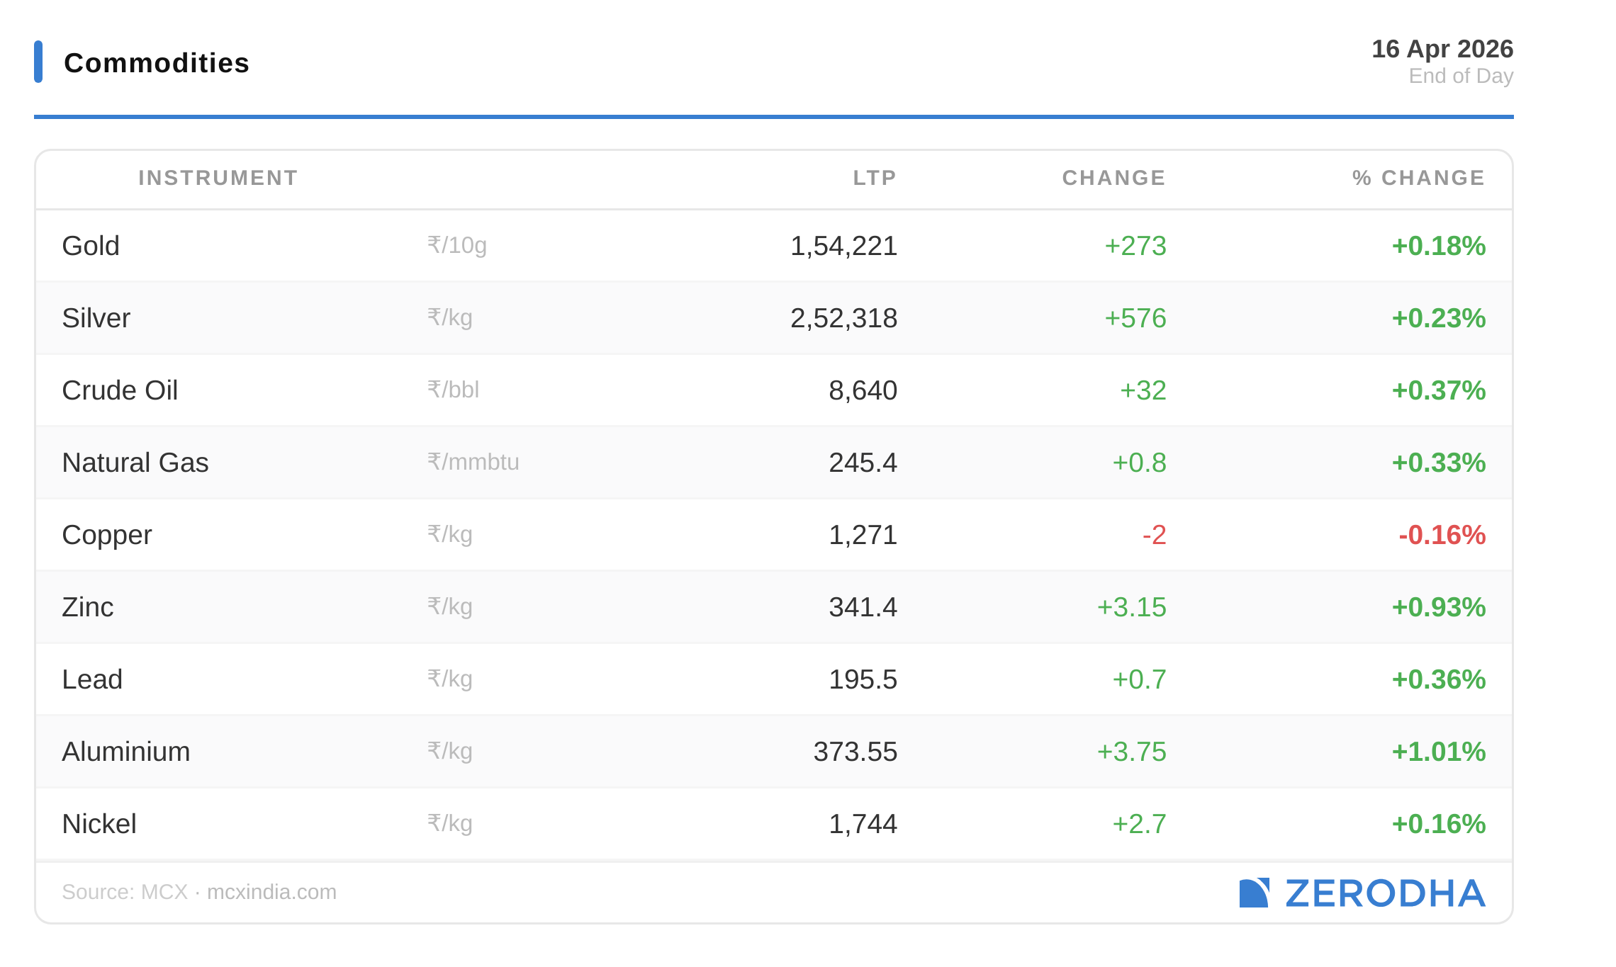Click the Copper -0.16% value
This screenshot has height=967, width=1616.
click(x=1442, y=535)
